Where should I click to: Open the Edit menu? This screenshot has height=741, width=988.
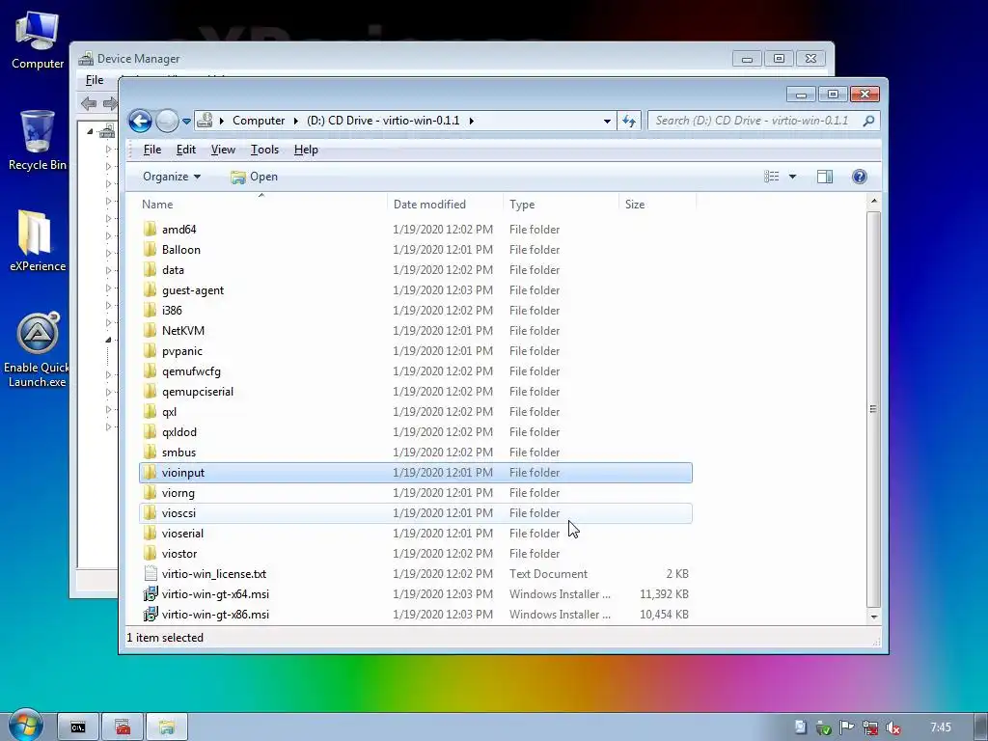(x=186, y=150)
